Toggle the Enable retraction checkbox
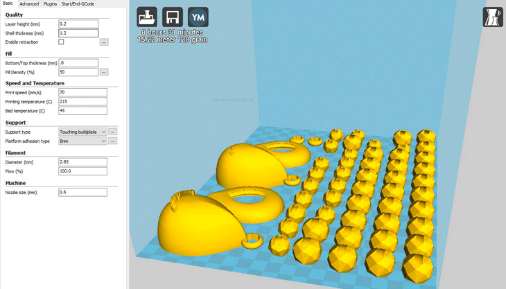The height and width of the screenshot is (289, 506). [61, 42]
